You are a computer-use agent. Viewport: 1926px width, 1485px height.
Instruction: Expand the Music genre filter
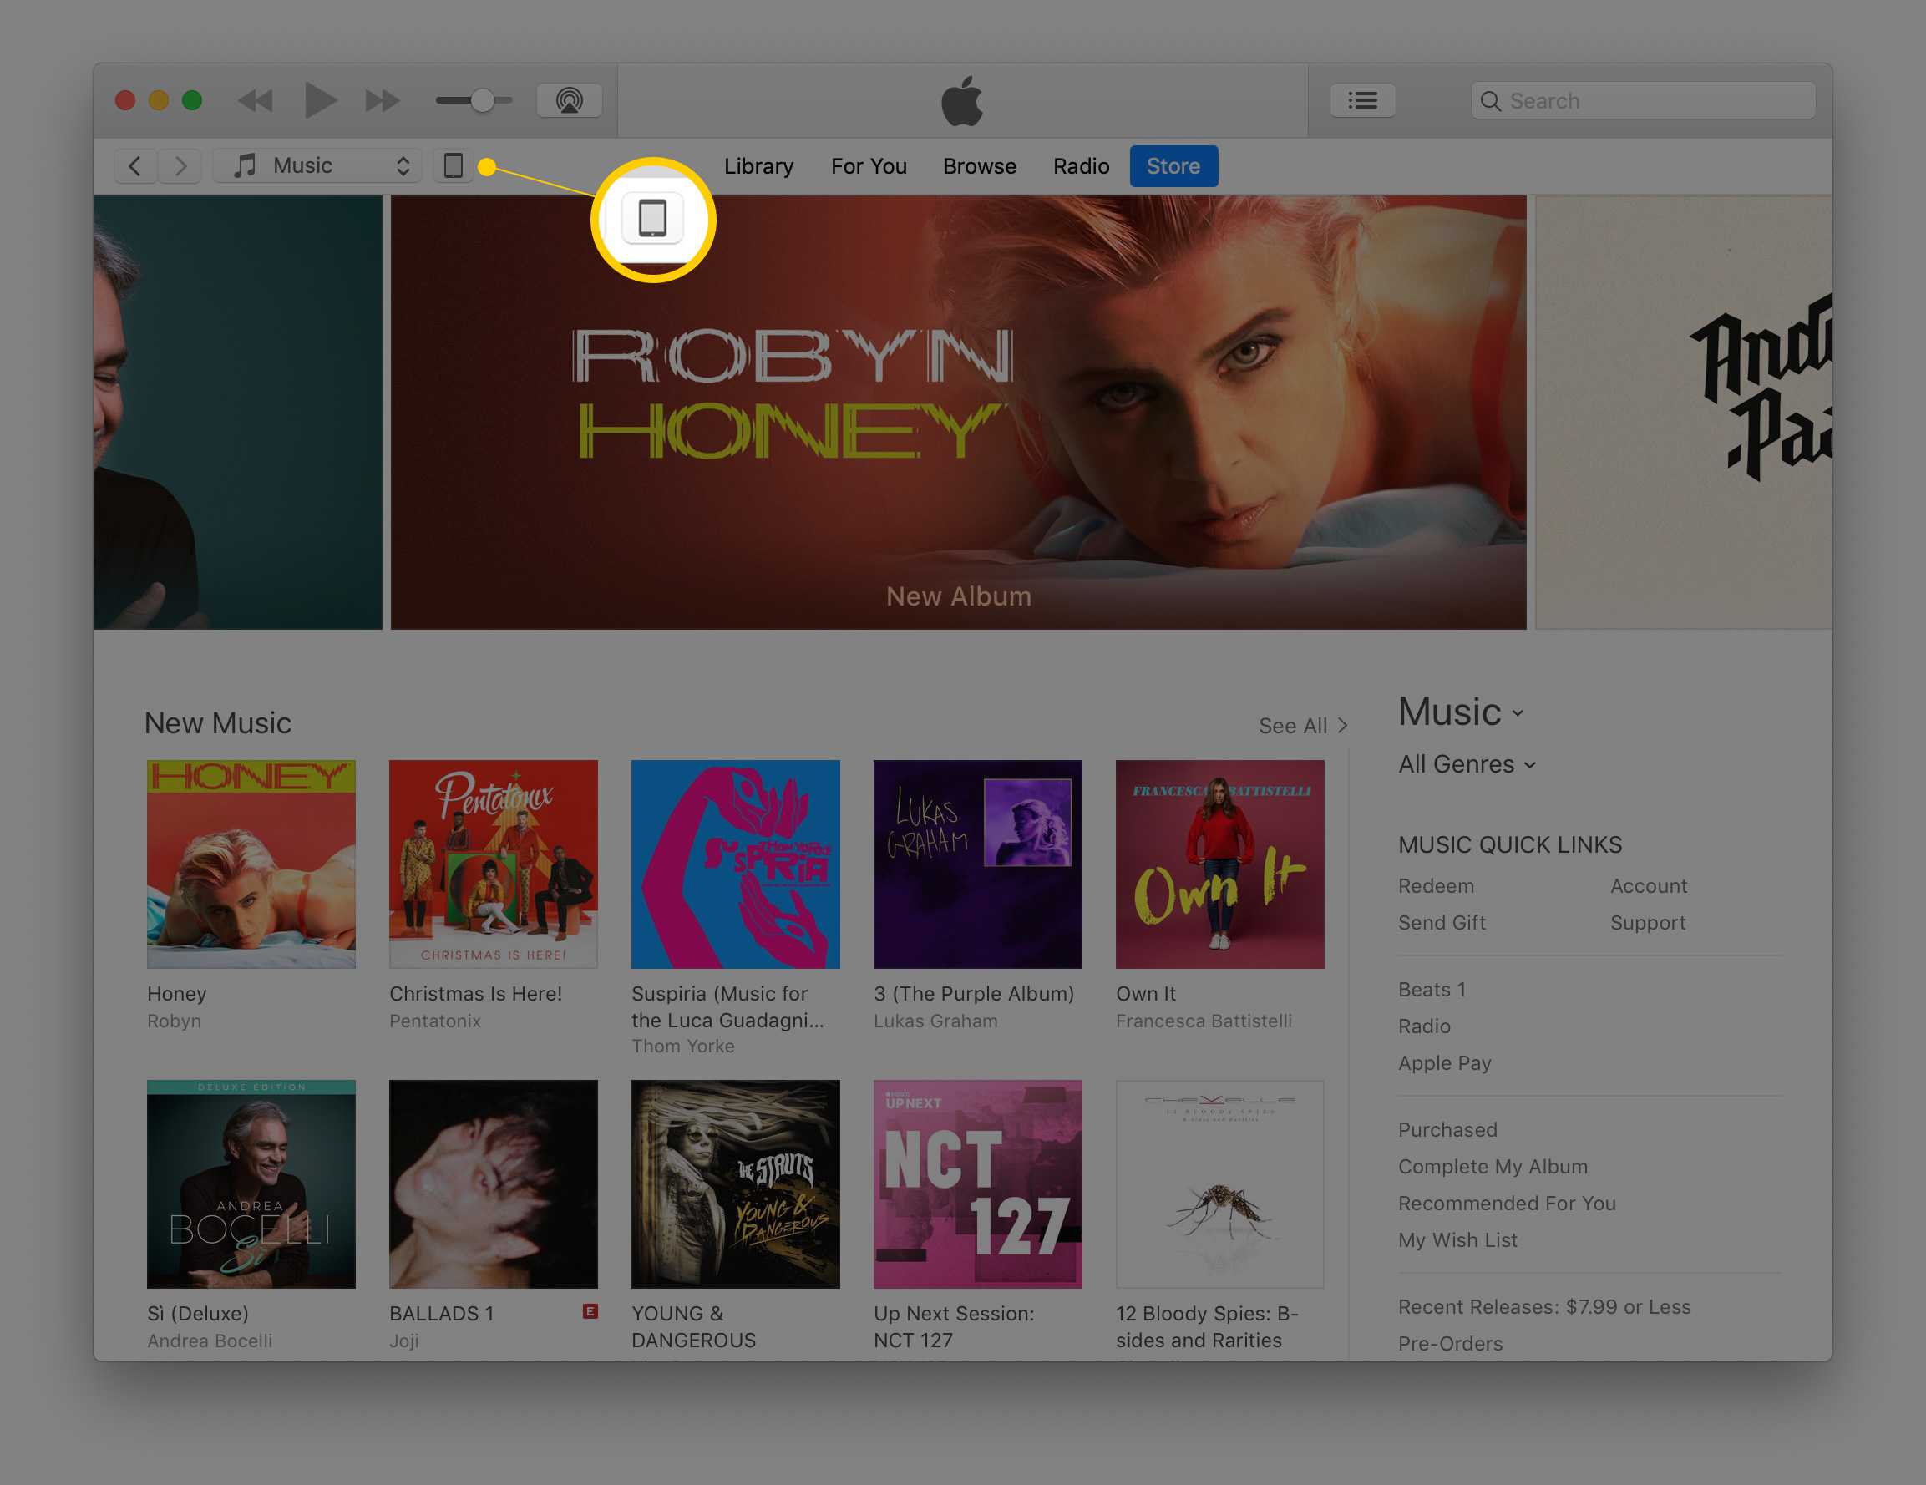(x=1466, y=763)
